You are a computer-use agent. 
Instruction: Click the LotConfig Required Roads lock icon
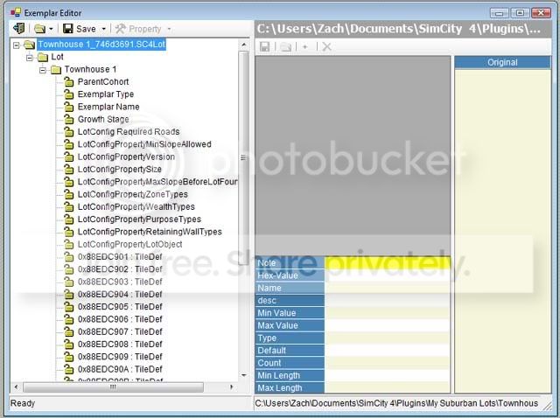coord(68,132)
